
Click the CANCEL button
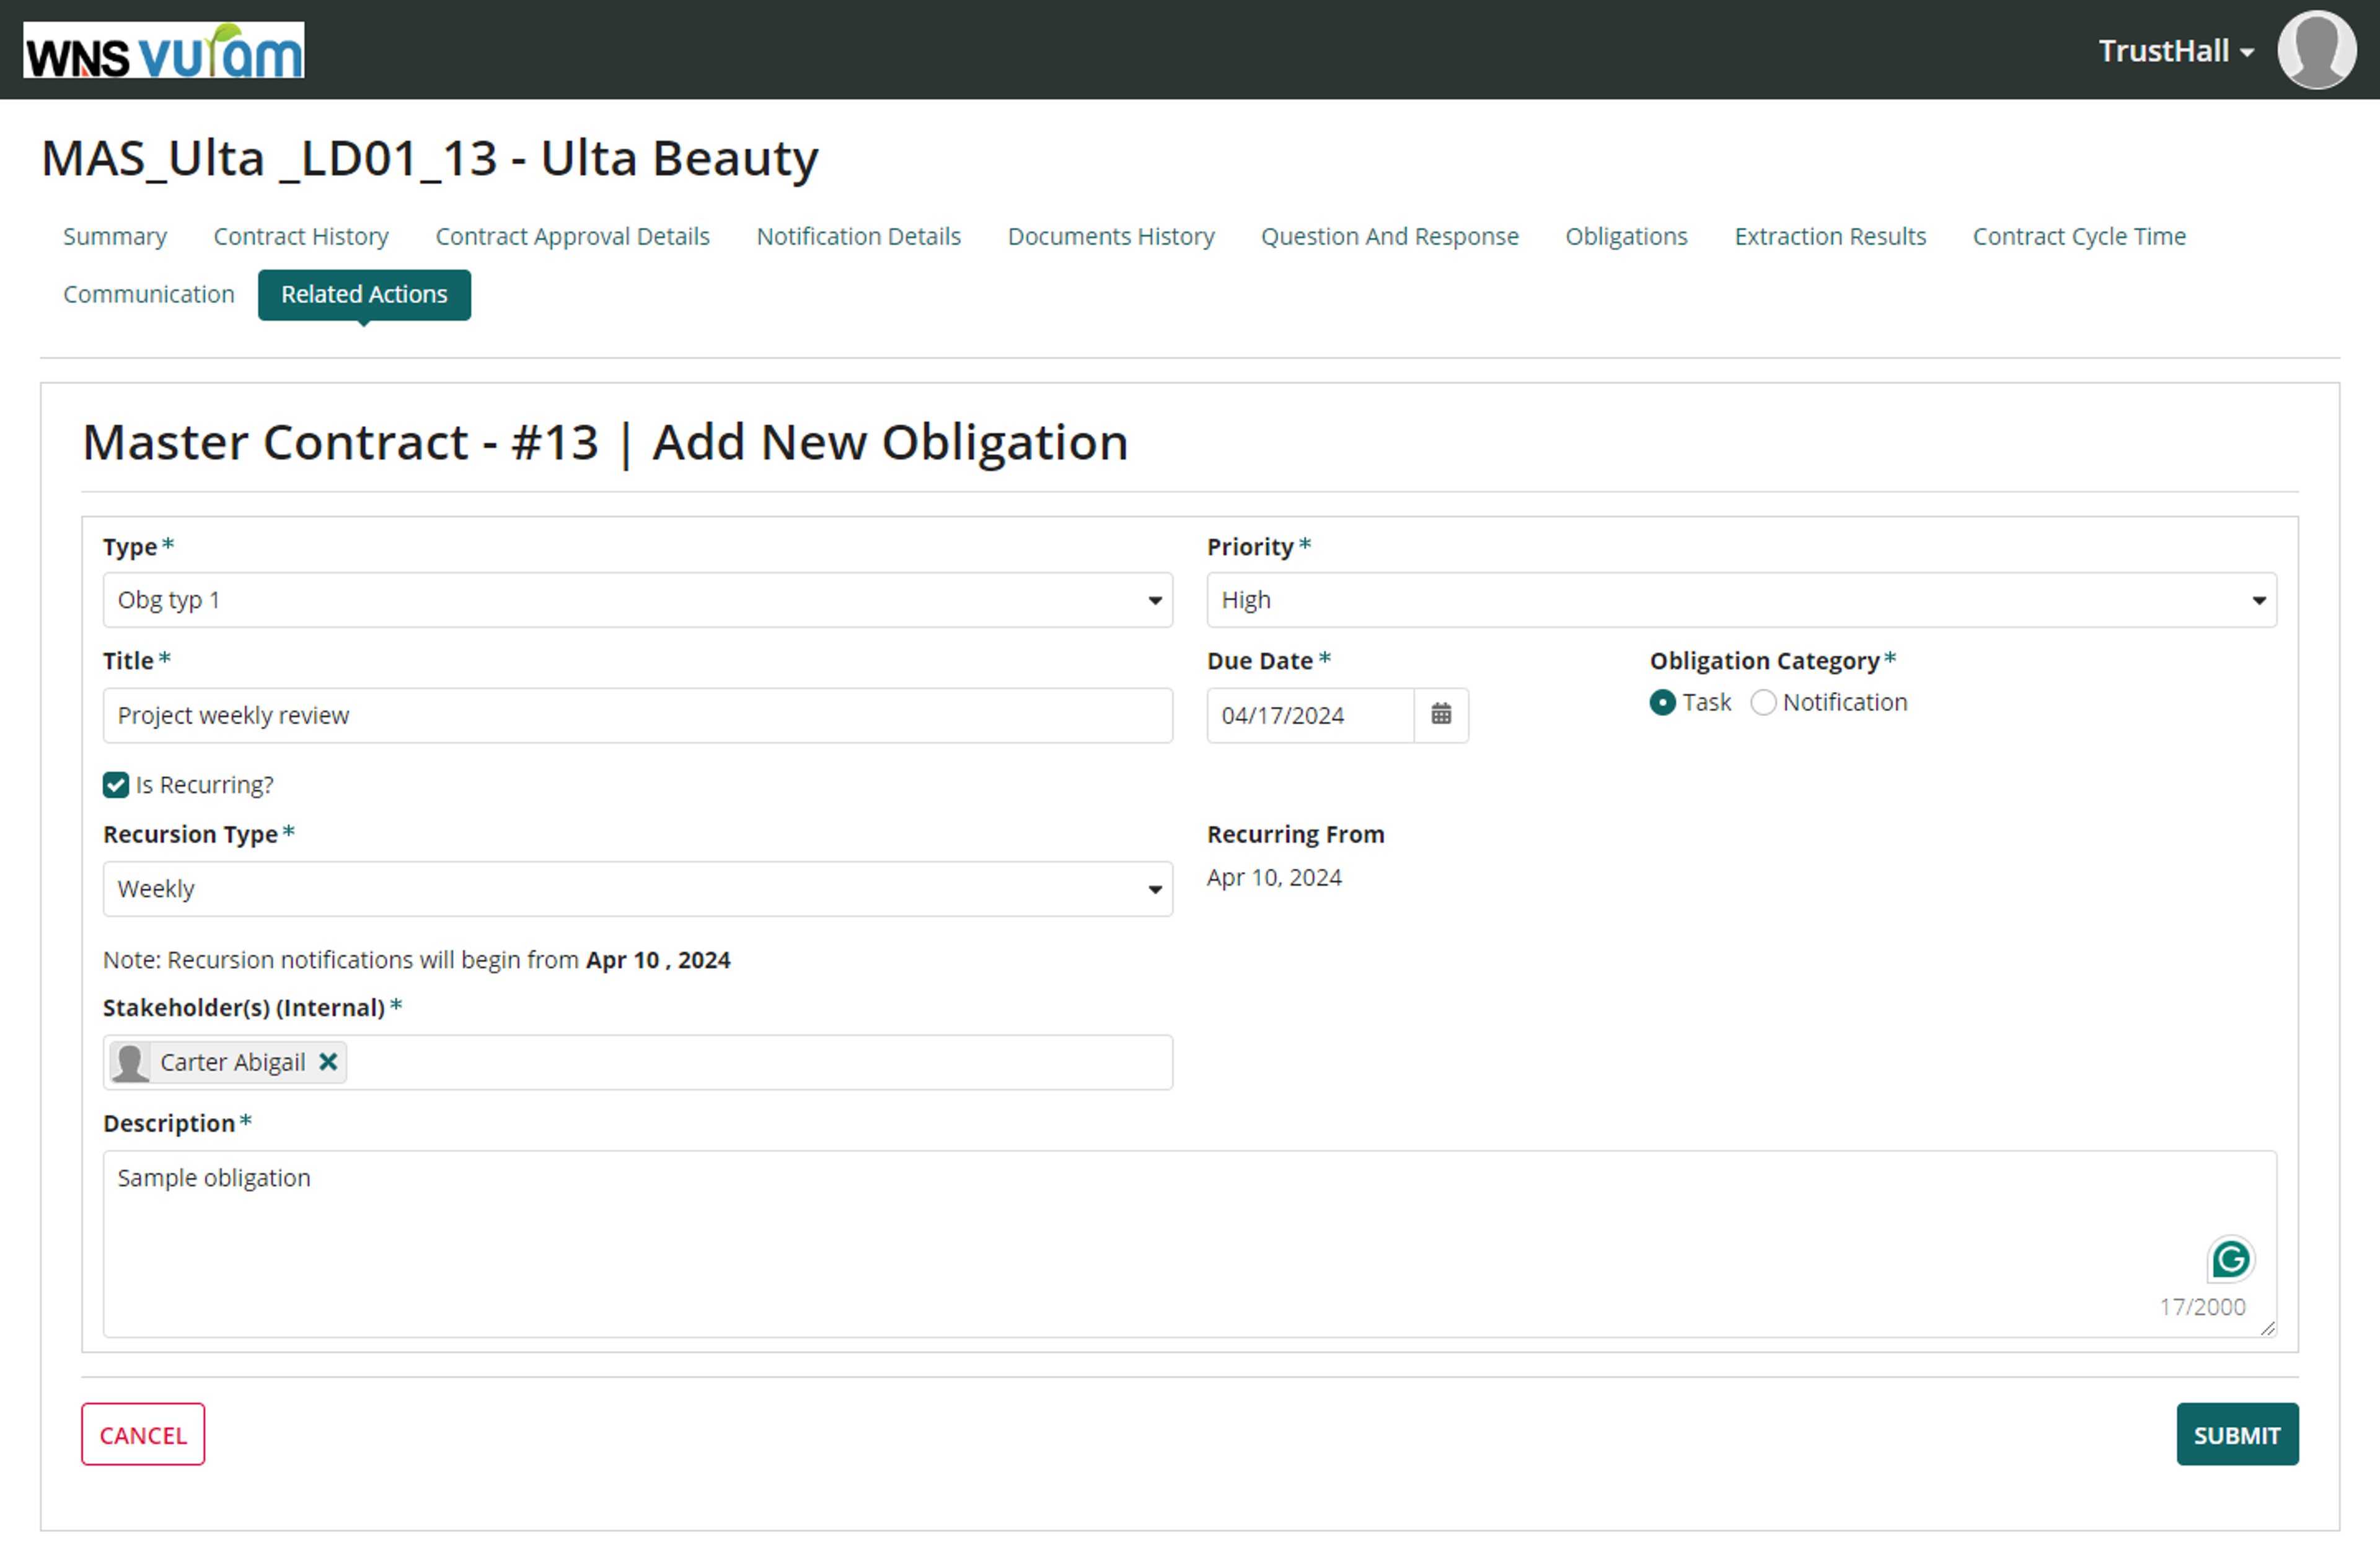click(x=143, y=1435)
